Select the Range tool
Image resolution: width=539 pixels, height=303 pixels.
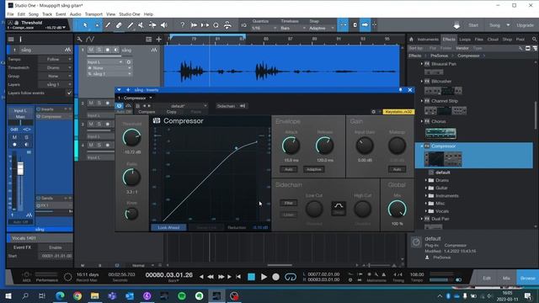[x=97, y=25]
